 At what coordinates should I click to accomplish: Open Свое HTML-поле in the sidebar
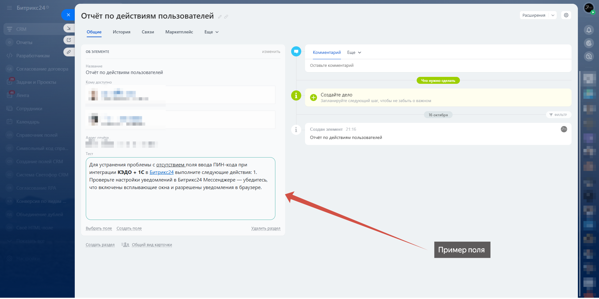coord(35,228)
